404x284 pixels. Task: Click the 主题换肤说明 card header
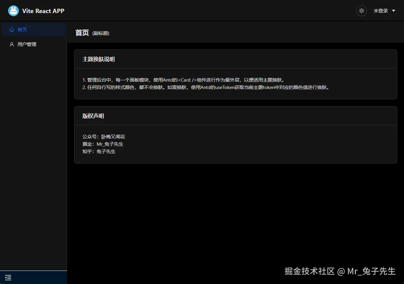coord(99,59)
